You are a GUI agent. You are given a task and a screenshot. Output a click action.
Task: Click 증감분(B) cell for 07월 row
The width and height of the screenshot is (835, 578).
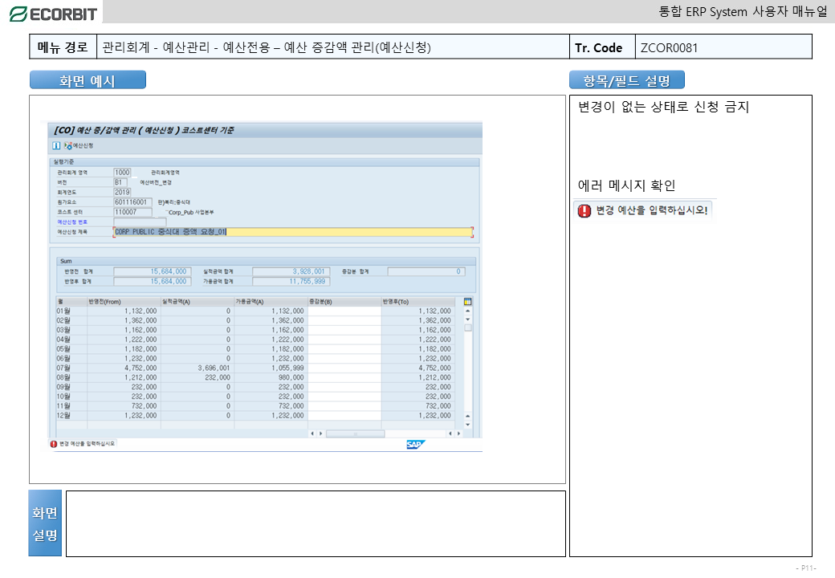pos(344,368)
